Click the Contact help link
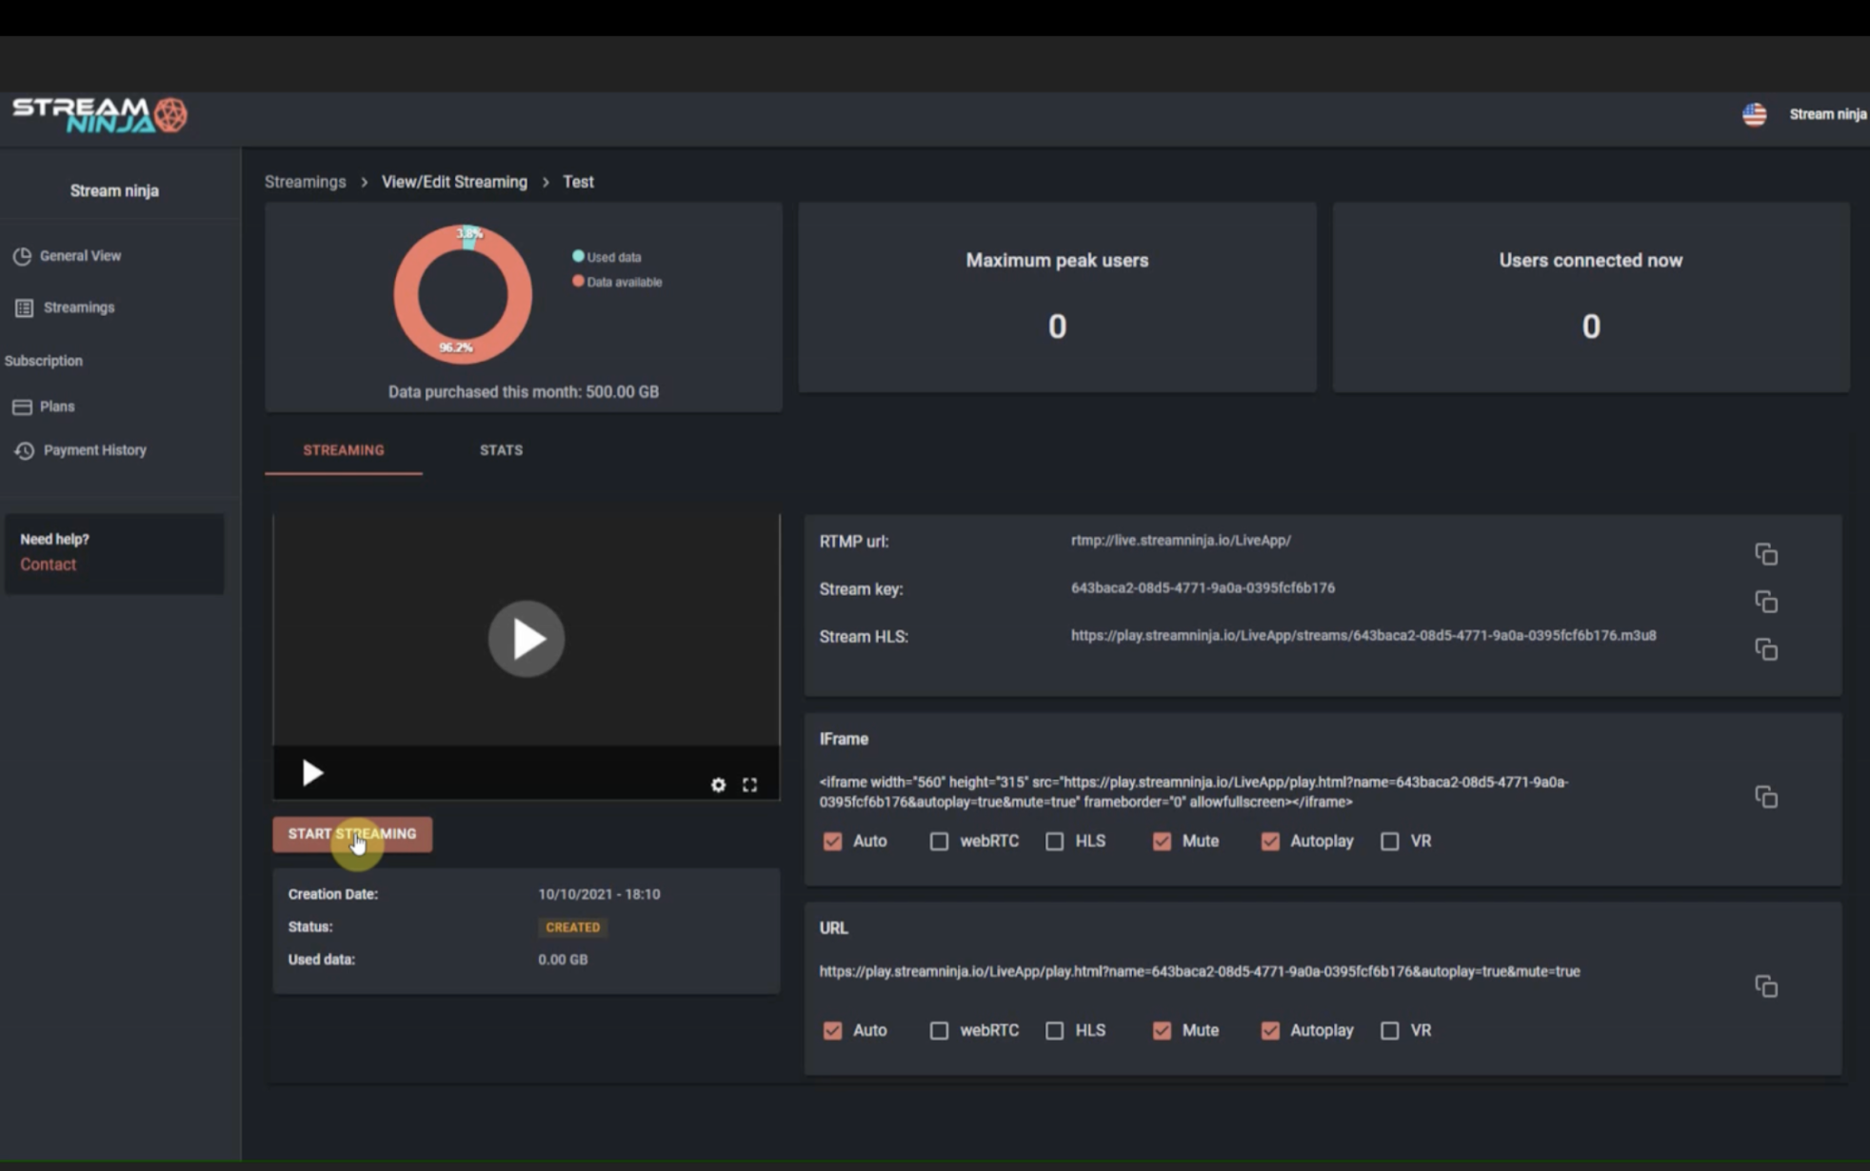The width and height of the screenshot is (1870, 1171). point(48,565)
